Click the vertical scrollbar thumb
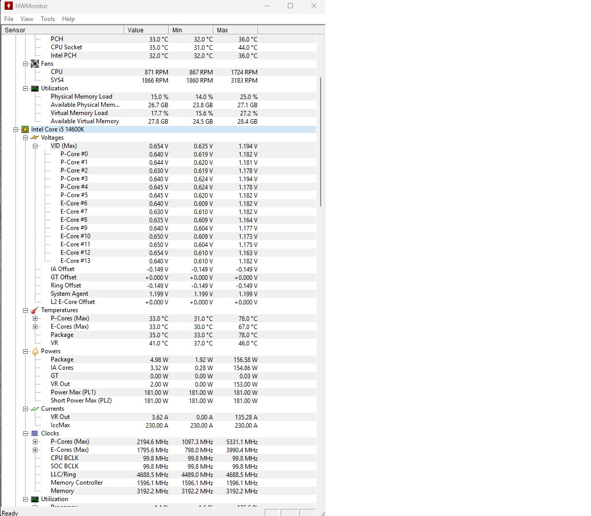 (x=320, y=142)
